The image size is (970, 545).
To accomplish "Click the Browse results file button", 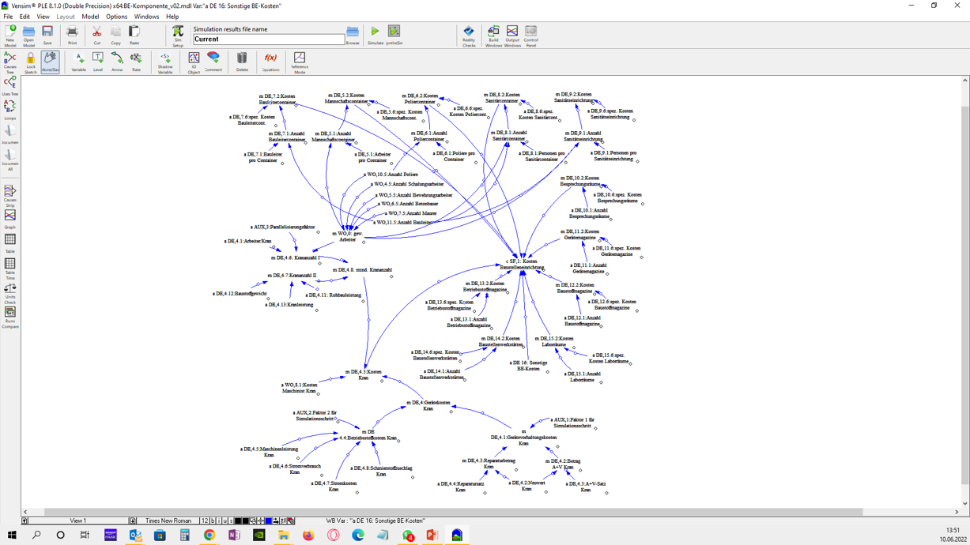I will (353, 34).
